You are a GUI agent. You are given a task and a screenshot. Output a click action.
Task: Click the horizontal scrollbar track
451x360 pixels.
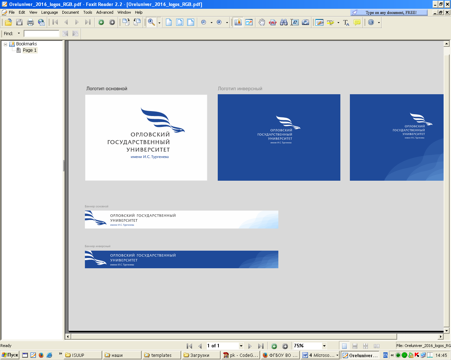(x=416, y=336)
